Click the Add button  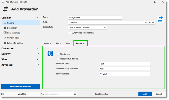[145, 94]
